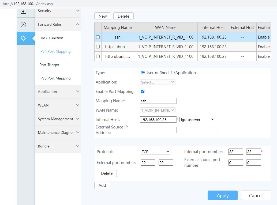Click the Cancel button

(256, 195)
